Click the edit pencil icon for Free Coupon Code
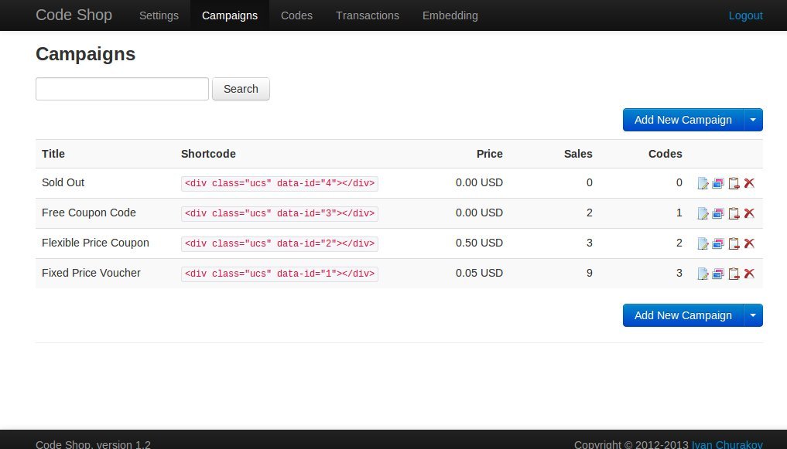Image resolution: width=787 pixels, height=449 pixels. coord(703,213)
